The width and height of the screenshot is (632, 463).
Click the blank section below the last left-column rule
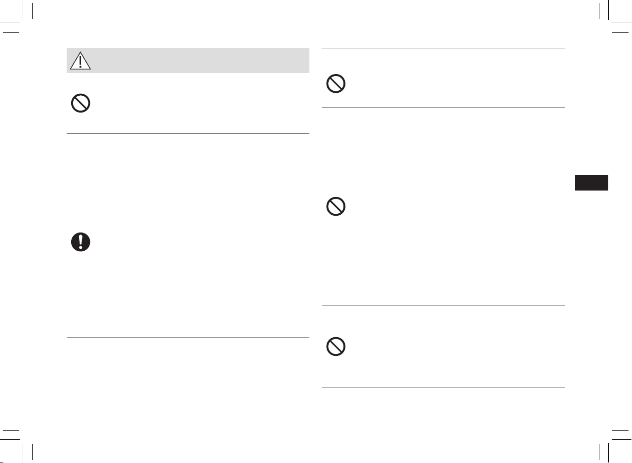188,370
